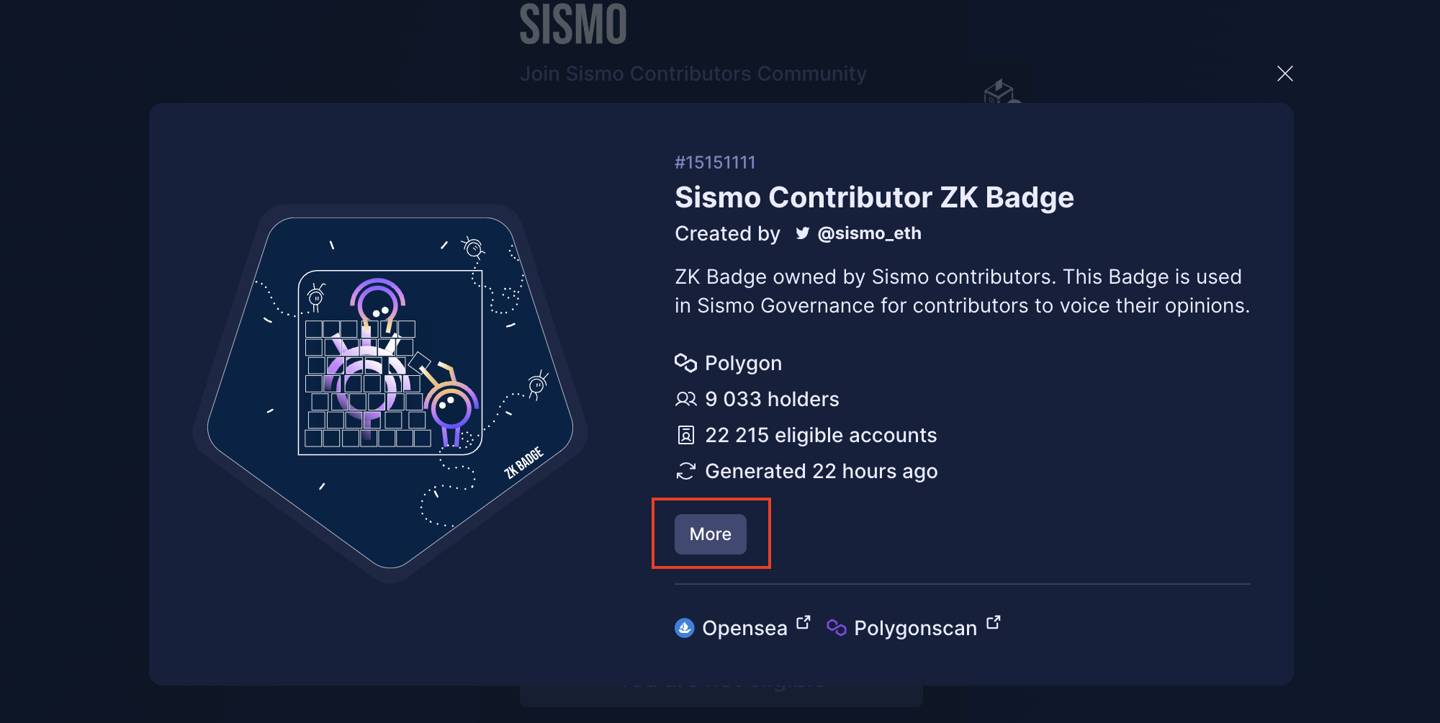The height and width of the screenshot is (723, 1440).
Task: Click the ZK Badge pentagon artwork
Action: (x=390, y=393)
